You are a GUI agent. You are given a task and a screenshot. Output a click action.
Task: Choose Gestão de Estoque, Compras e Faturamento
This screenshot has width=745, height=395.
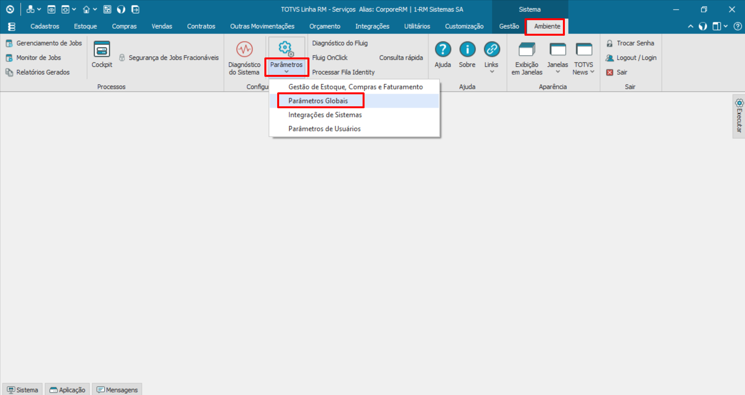pos(354,87)
